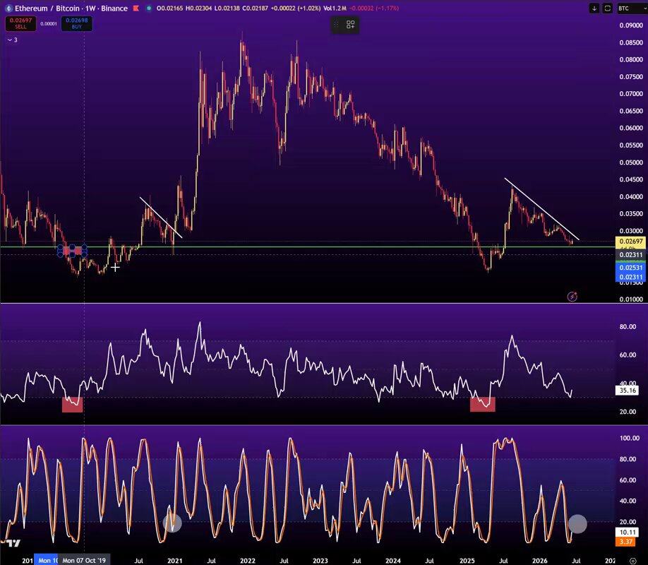Click the blue 0.02311 price label

click(630, 277)
